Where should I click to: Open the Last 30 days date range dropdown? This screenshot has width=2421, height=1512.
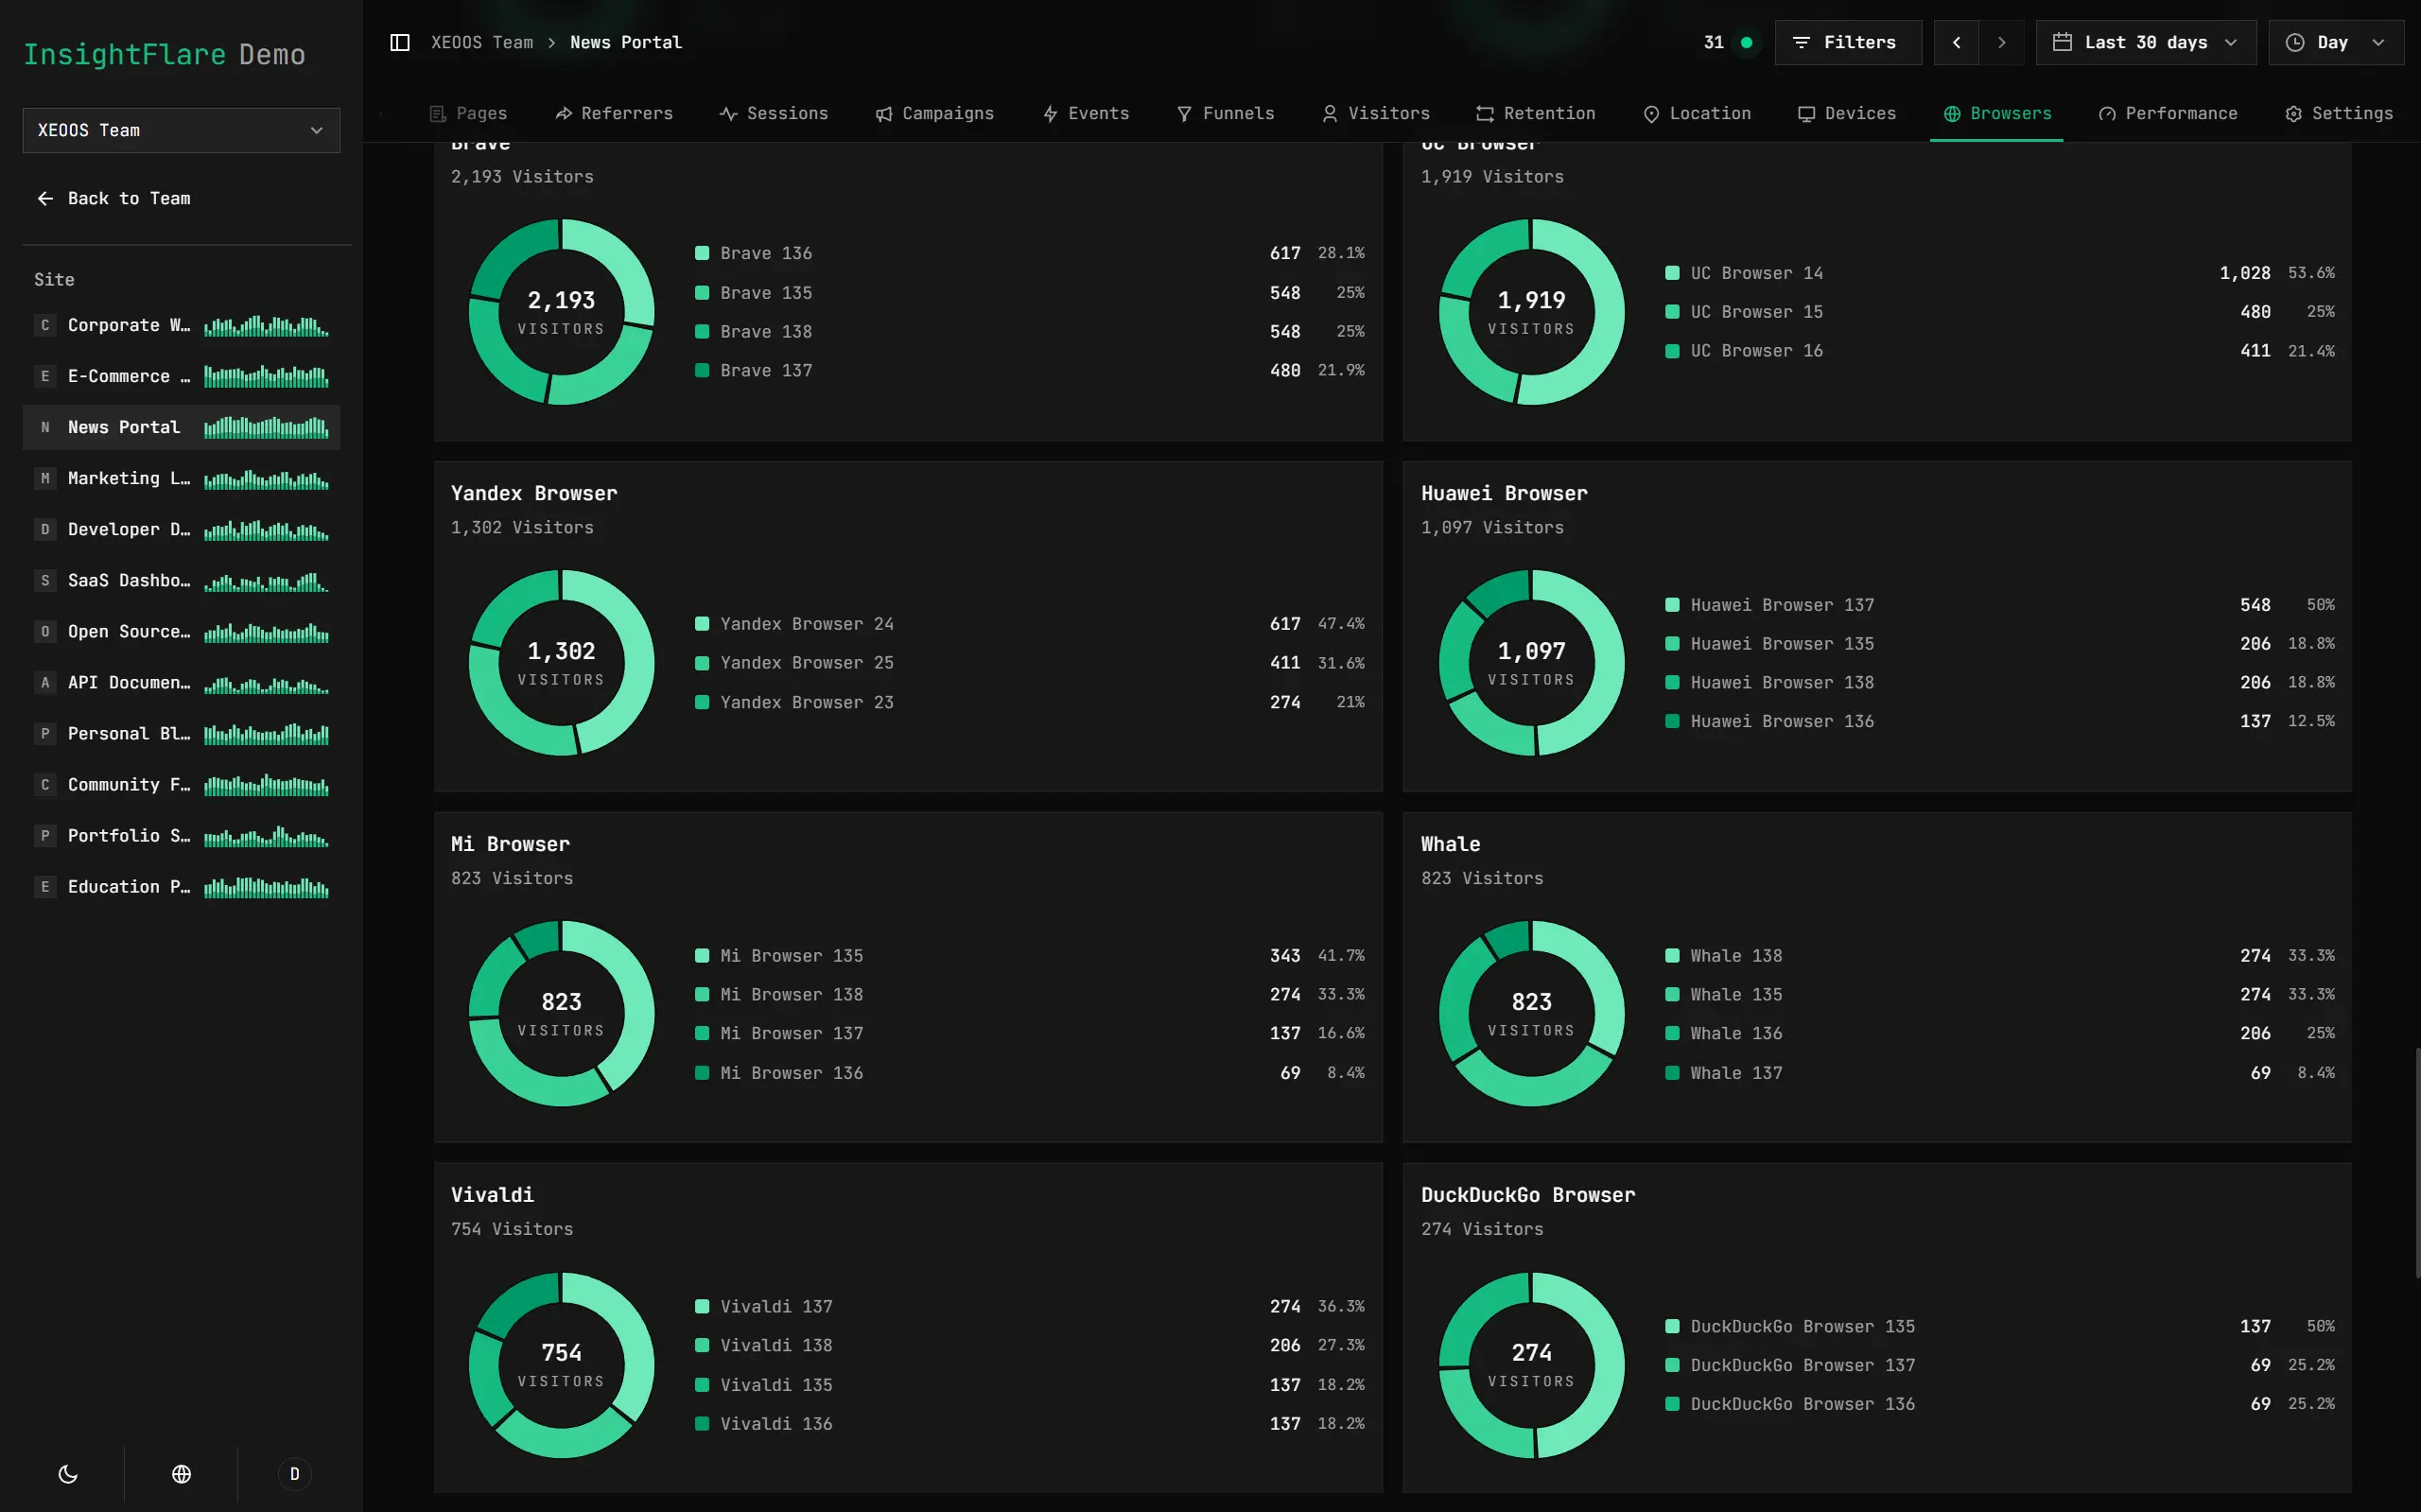coord(2146,42)
